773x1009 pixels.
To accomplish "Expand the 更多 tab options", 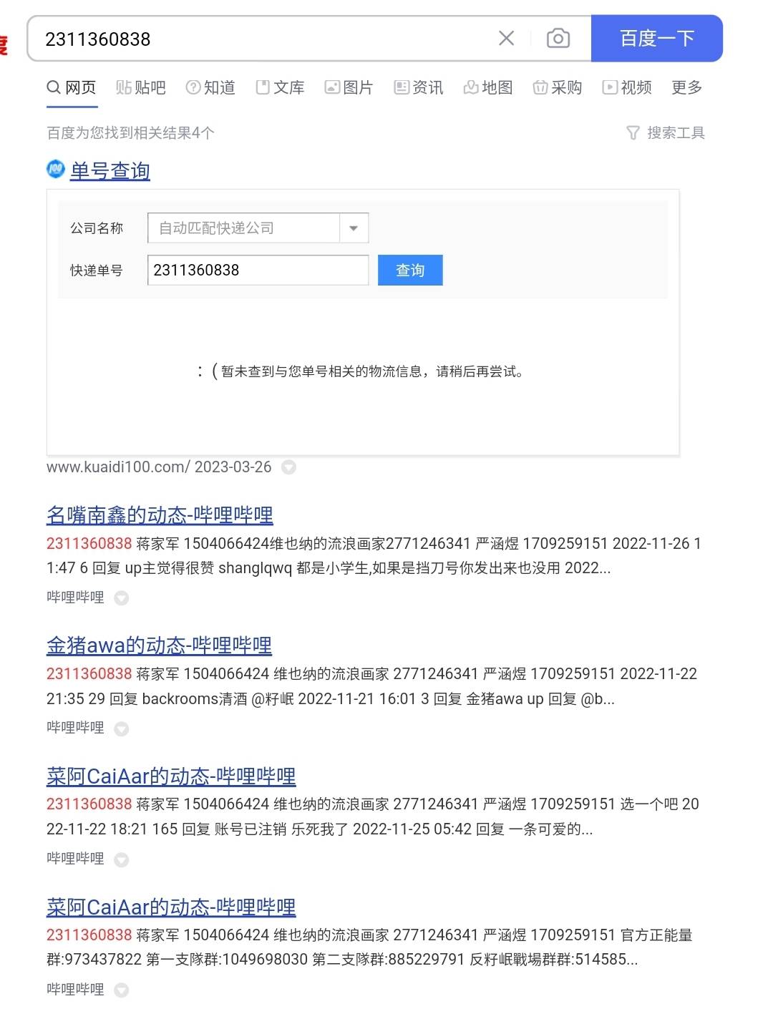I will [x=686, y=87].
